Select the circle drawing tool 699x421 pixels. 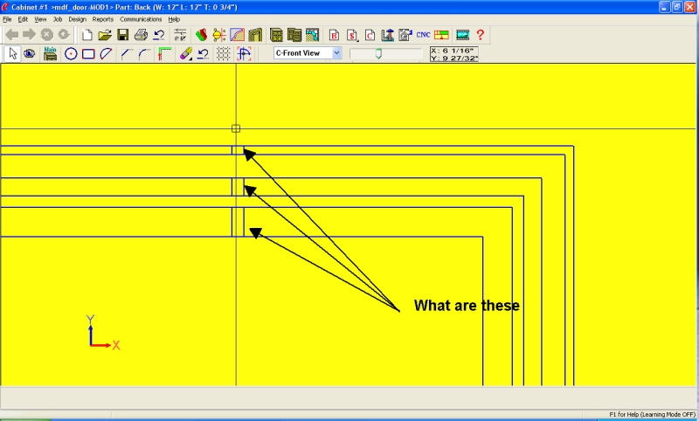(71, 53)
